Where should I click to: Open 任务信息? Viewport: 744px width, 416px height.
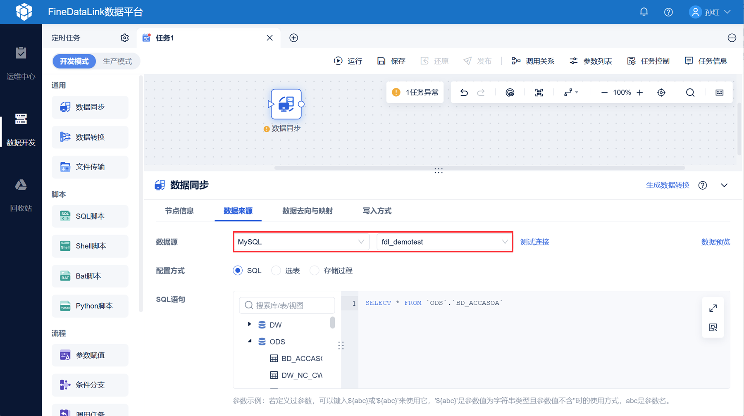pyautogui.click(x=706, y=61)
